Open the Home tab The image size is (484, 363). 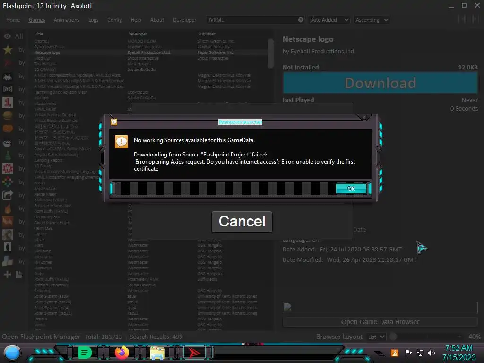coord(13,20)
